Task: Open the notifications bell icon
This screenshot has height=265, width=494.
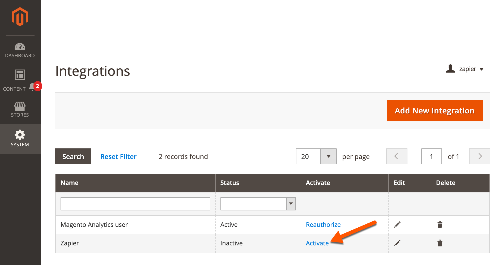Action: pyautogui.click(x=32, y=86)
